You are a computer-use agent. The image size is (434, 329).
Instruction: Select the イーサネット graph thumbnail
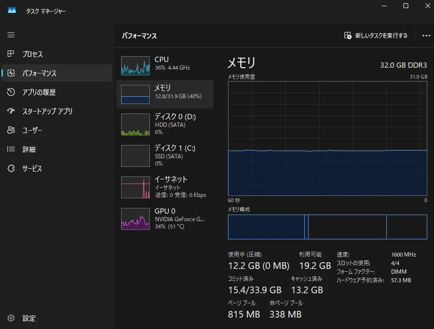point(135,187)
